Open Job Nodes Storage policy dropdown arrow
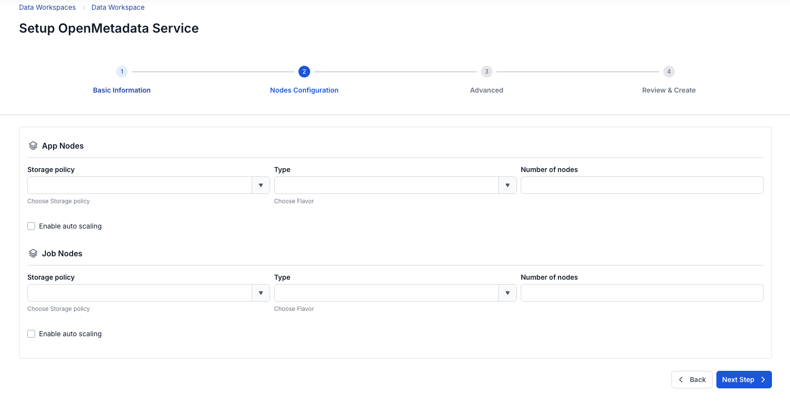The image size is (790, 402). click(261, 293)
